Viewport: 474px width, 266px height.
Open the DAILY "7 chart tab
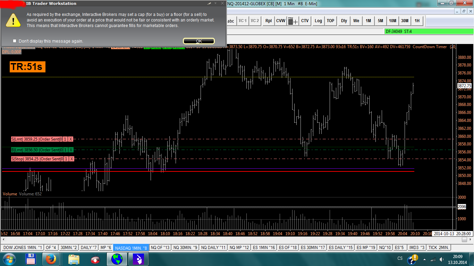coord(89,248)
